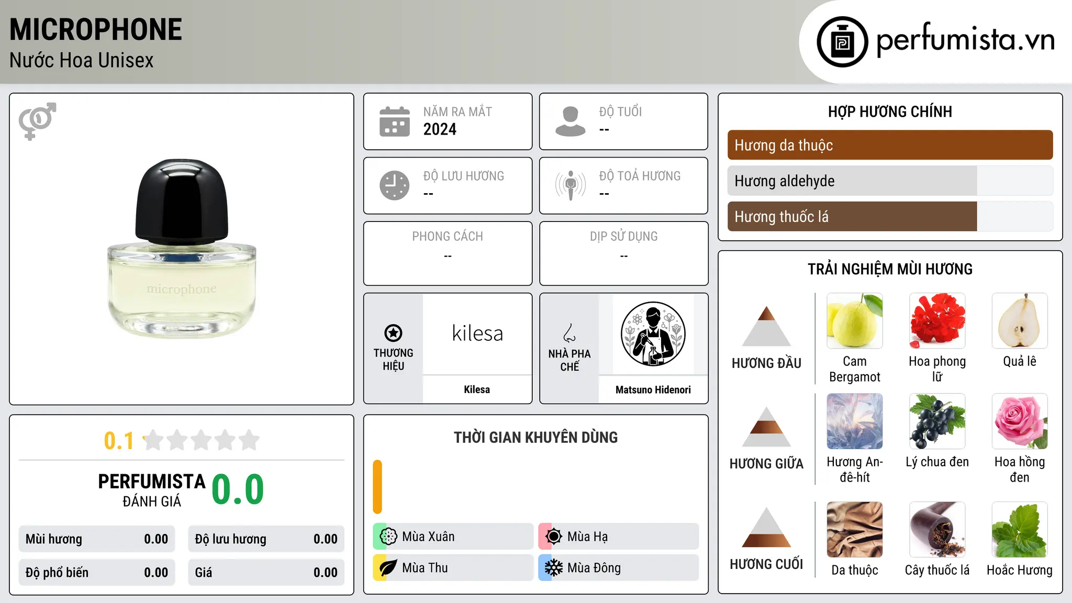Open the perfumista.vn site name
1072x603 pixels.
point(966,40)
